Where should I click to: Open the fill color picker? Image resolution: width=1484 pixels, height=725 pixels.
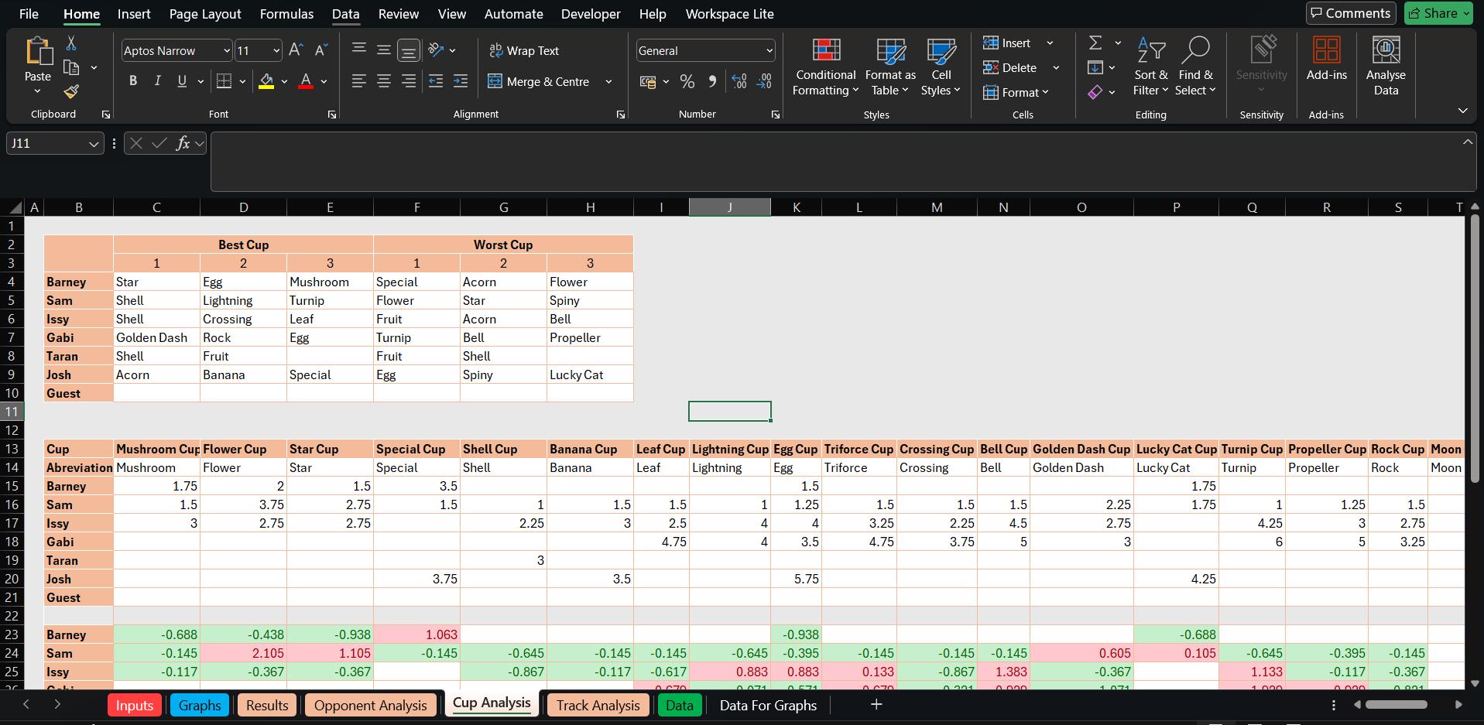pyautogui.click(x=283, y=81)
